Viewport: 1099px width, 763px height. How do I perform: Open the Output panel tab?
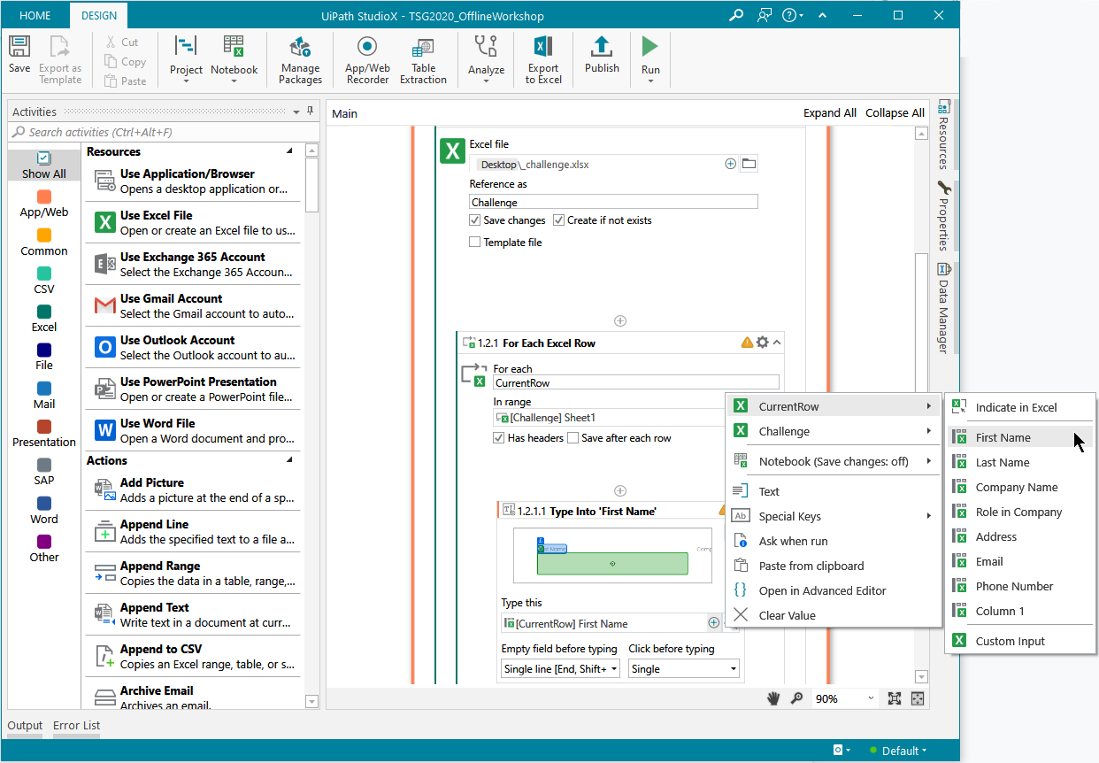(25, 726)
